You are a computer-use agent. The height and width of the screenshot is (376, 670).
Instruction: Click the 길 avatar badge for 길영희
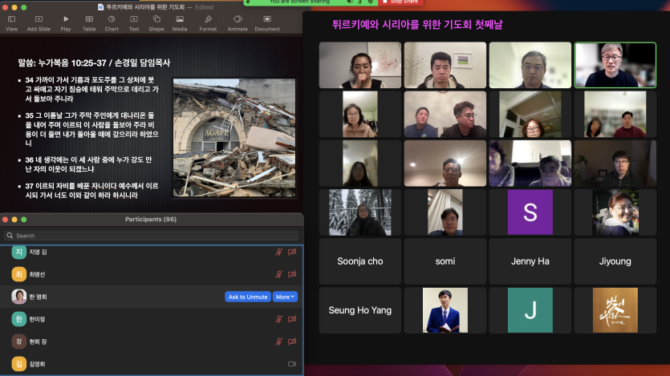pyautogui.click(x=18, y=364)
